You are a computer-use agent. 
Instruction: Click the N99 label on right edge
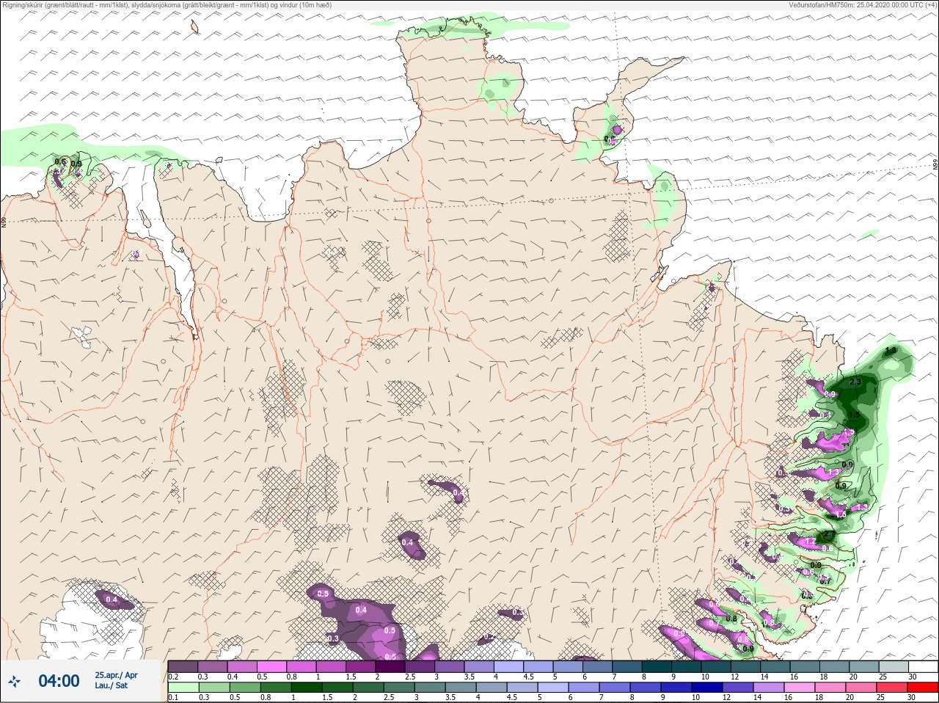(935, 165)
